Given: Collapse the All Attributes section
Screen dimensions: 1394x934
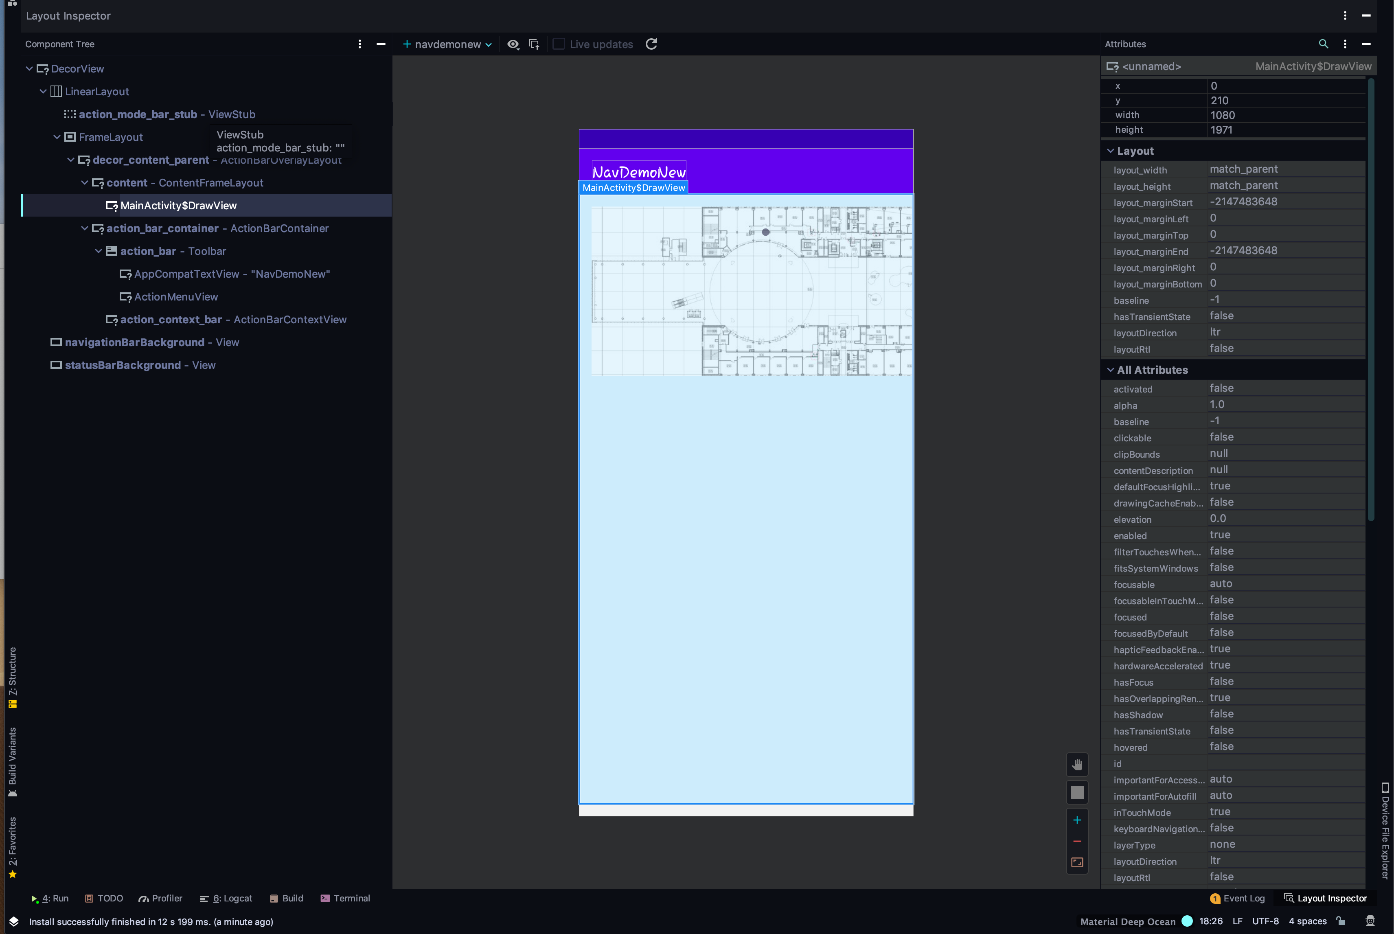Looking at the screenshot, I should pyautogui.click(x=1111, y=370).
